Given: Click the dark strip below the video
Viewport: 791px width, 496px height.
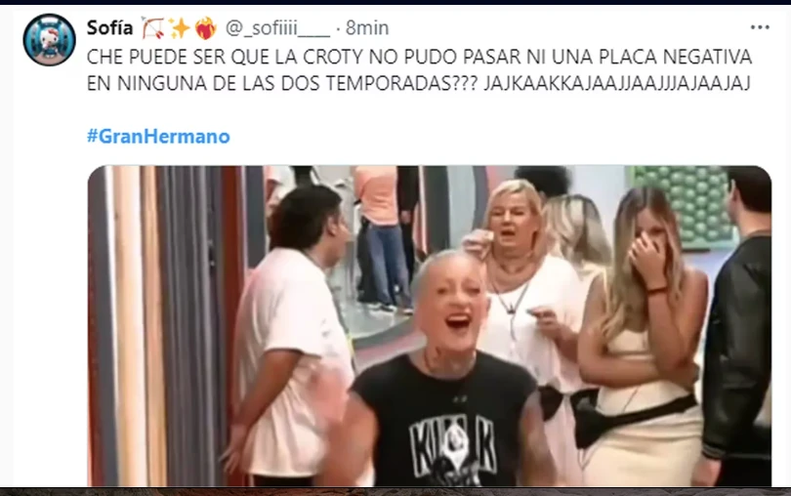Looking at the screenshot, I should (395, 491).
